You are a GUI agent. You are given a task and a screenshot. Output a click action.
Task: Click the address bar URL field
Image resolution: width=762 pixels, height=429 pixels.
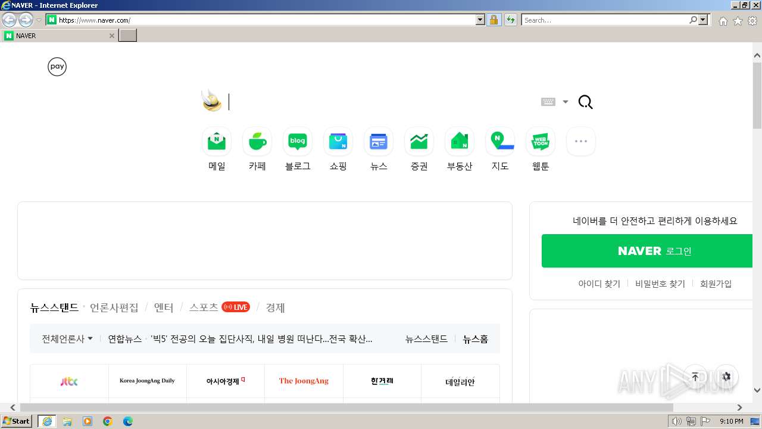pyautogui.click(x=266, y=20)
